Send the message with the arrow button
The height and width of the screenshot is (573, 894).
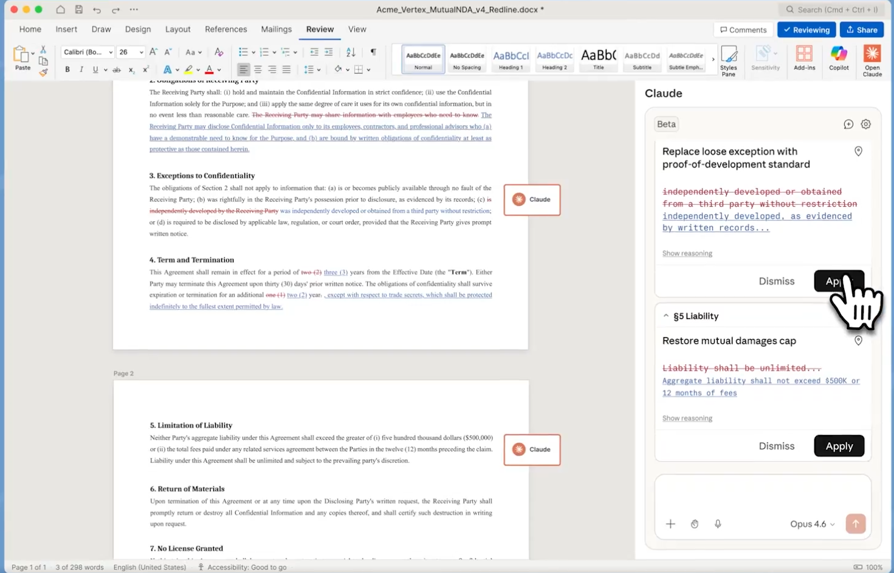click(x=856, y=524)
